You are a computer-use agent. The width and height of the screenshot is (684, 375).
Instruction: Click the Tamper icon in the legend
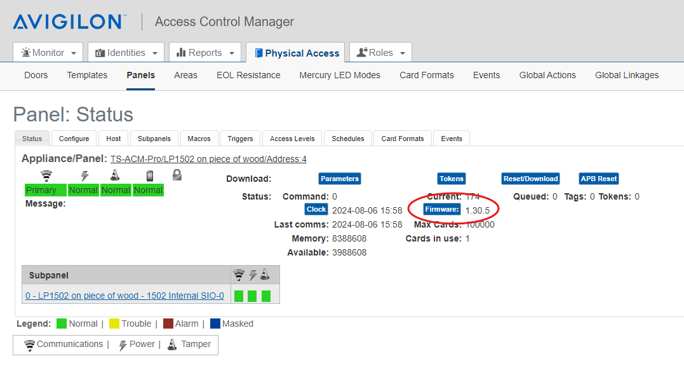pyautogui.click(x=171, y=344)
